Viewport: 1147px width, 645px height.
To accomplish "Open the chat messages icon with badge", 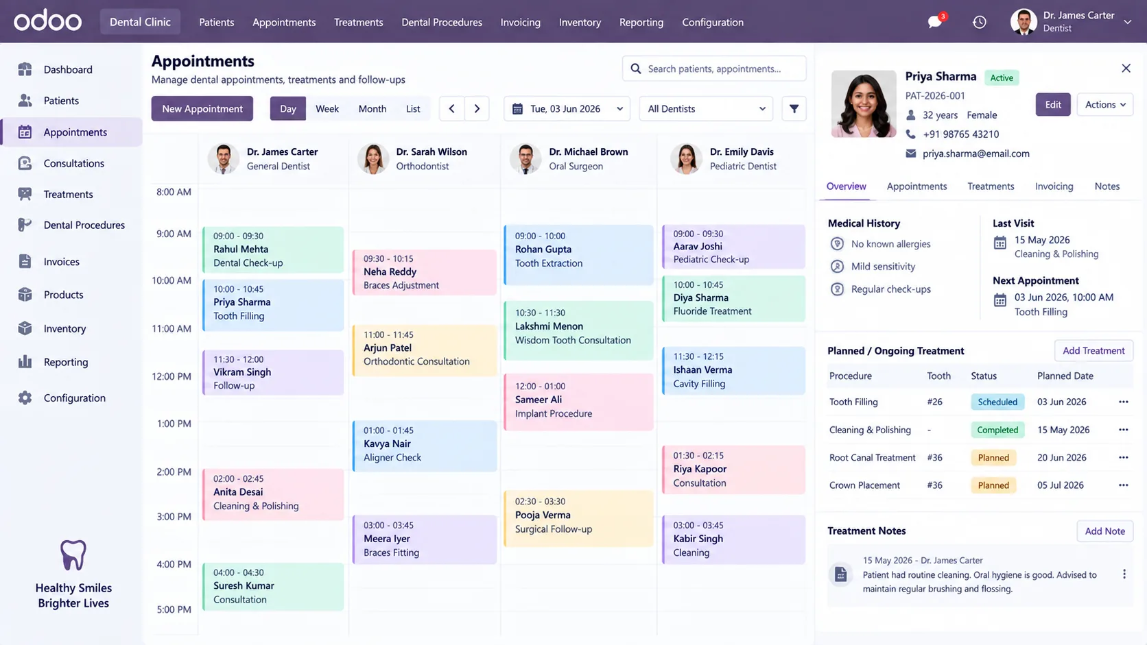I will coord(936,21).
